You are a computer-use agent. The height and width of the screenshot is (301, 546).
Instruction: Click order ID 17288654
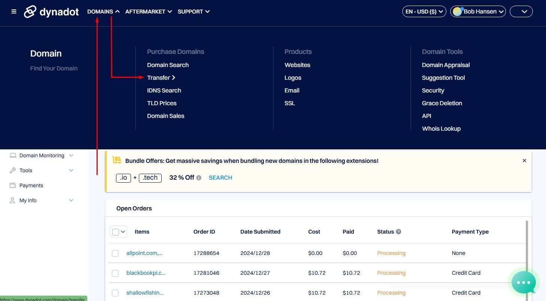coord(206,253)
